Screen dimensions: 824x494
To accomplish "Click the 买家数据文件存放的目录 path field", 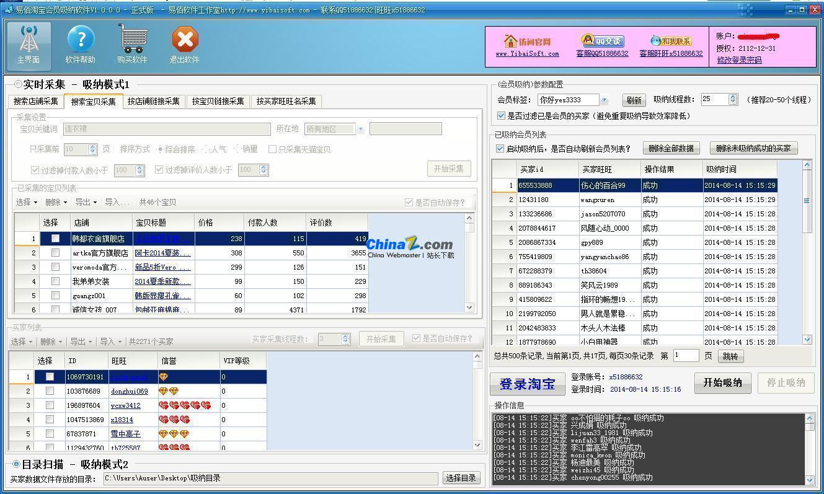I will (270, 479).
